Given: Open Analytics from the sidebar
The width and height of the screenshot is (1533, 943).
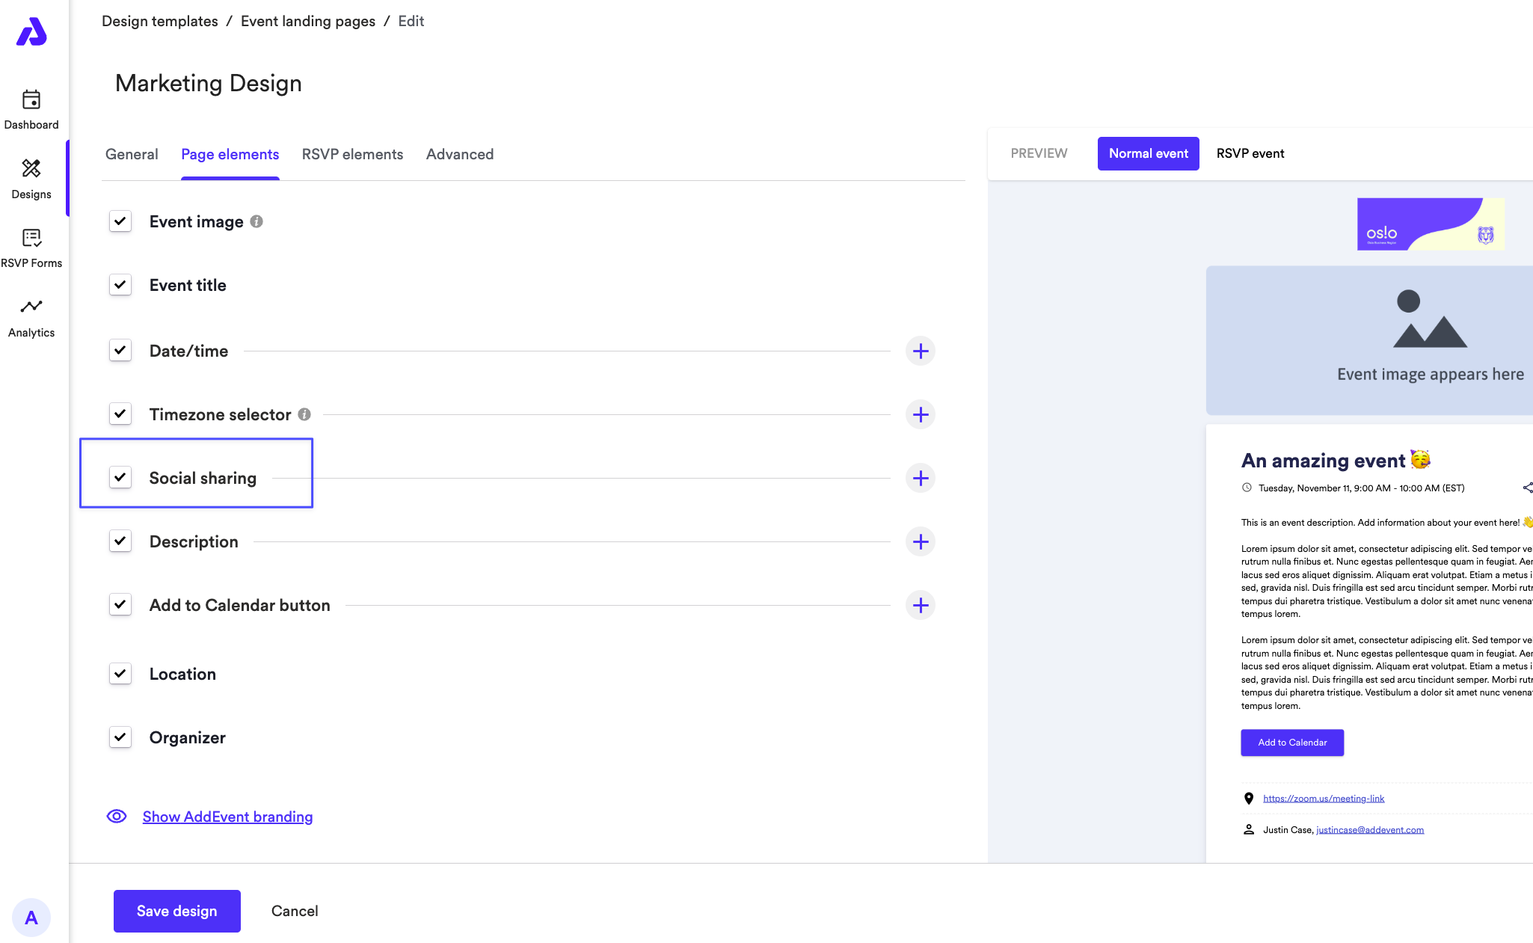Looking at the screenshot, I should point(31,317).
